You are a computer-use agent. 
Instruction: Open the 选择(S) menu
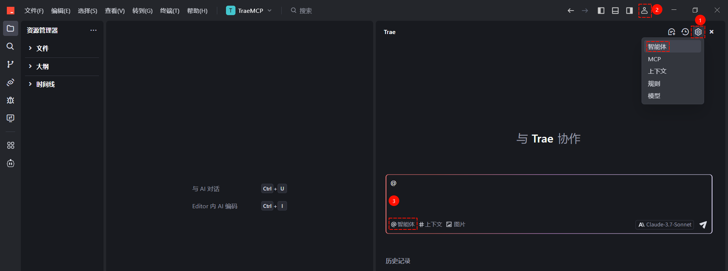click(x=88, y=11)
